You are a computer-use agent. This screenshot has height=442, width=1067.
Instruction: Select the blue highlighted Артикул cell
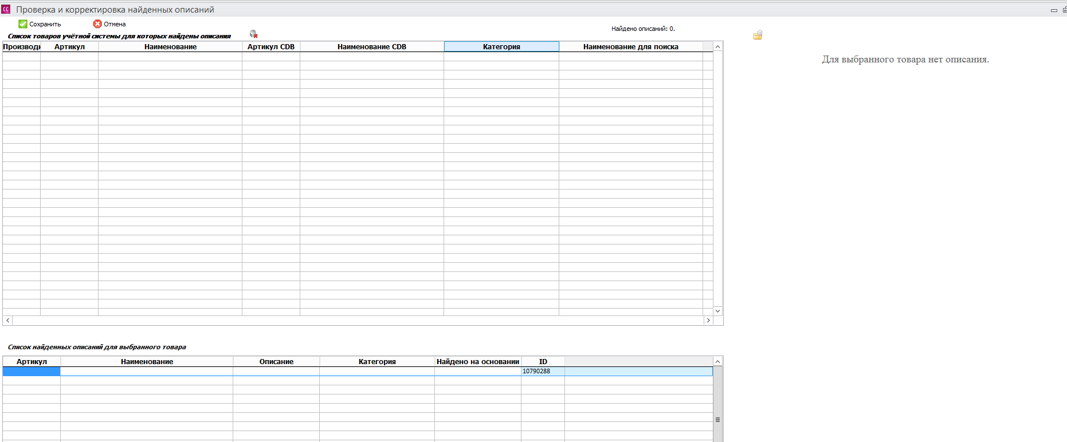pos(32,372)
